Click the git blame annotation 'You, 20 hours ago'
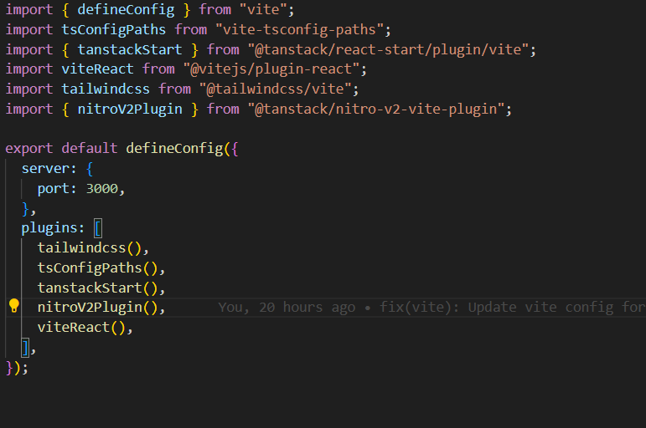The image size is (646, 428). click(287, 308)
